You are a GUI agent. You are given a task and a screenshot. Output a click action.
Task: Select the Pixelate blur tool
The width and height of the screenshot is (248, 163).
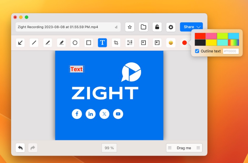click(130, 43)
